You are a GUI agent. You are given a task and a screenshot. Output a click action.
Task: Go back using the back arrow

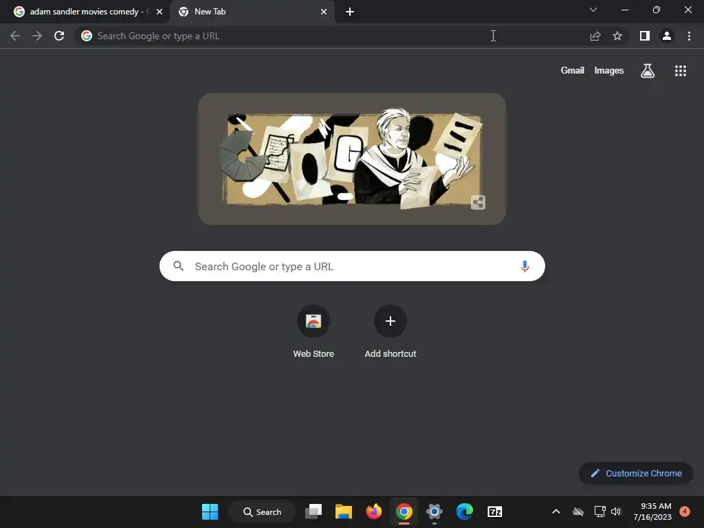coord(15,36)
